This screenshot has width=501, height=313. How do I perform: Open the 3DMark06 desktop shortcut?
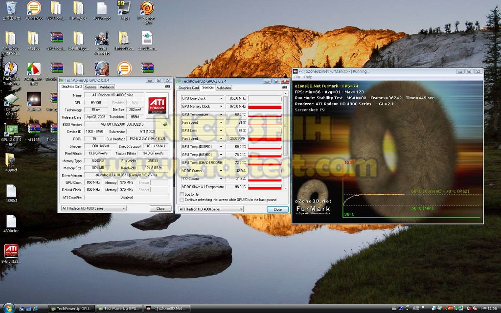(x=33, y=8)
